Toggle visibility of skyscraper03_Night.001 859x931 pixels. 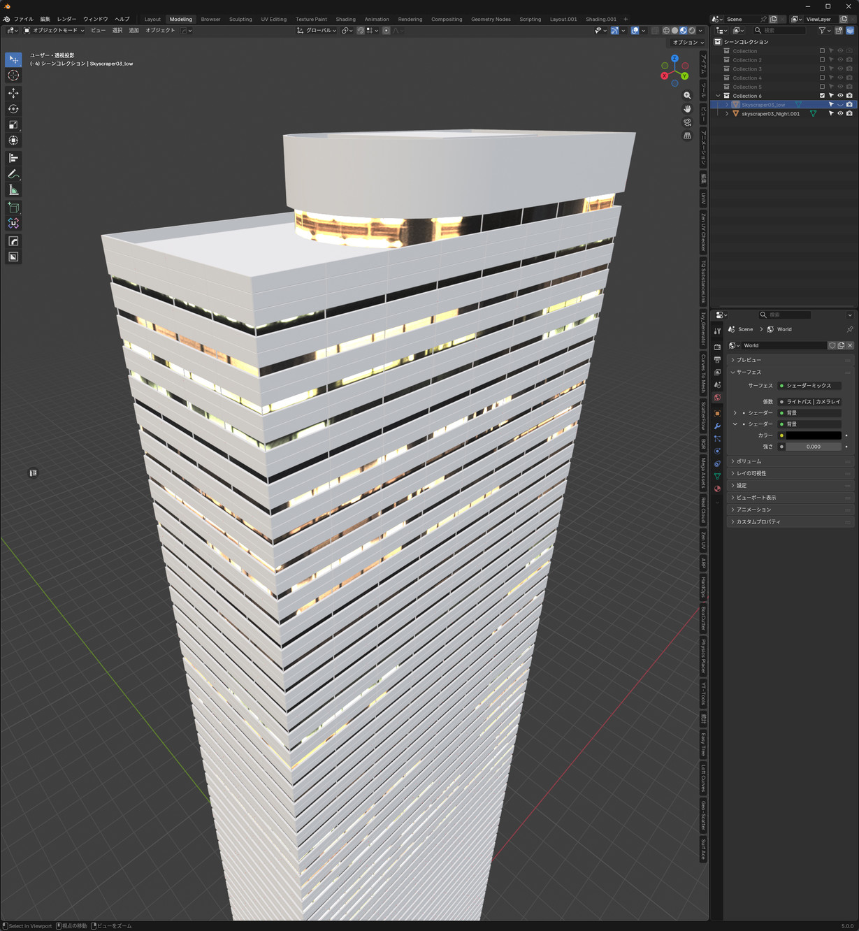tap(840, 113)
